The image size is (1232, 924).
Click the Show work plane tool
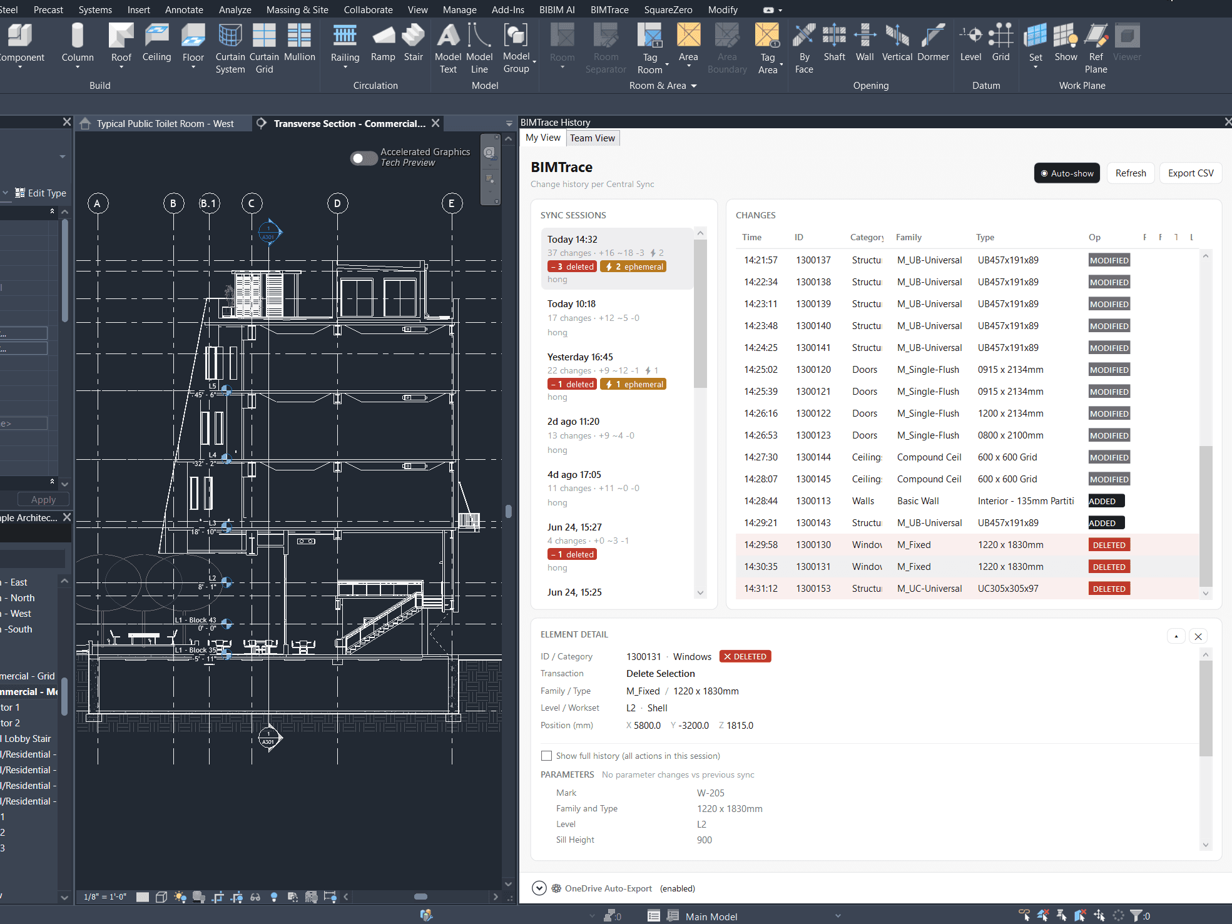tap(1066, 44)
